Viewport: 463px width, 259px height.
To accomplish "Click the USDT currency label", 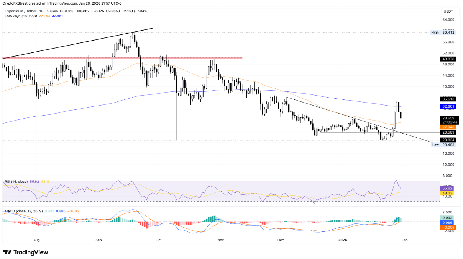I will [448, 11].
